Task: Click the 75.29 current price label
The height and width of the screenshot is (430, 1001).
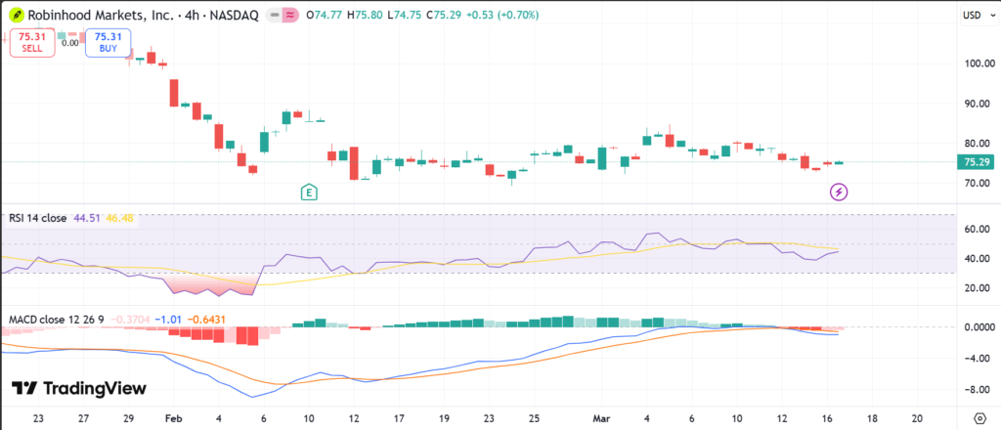Action: pos(978,162)
